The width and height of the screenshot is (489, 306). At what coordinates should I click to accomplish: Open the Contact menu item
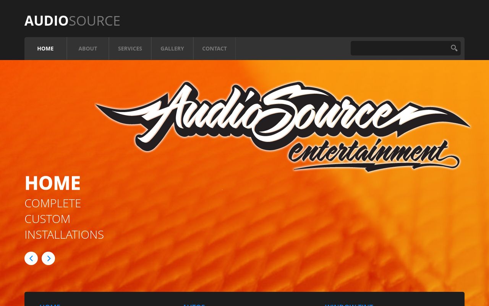coord(214,49)
